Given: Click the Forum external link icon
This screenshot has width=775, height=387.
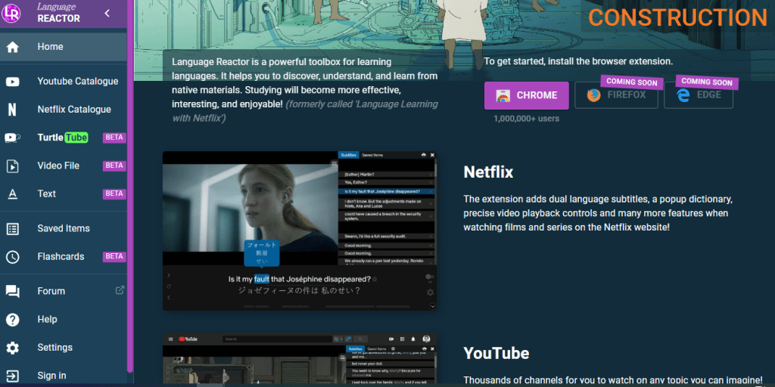Looking at the screenshot, I should click(x=119, y=290).
